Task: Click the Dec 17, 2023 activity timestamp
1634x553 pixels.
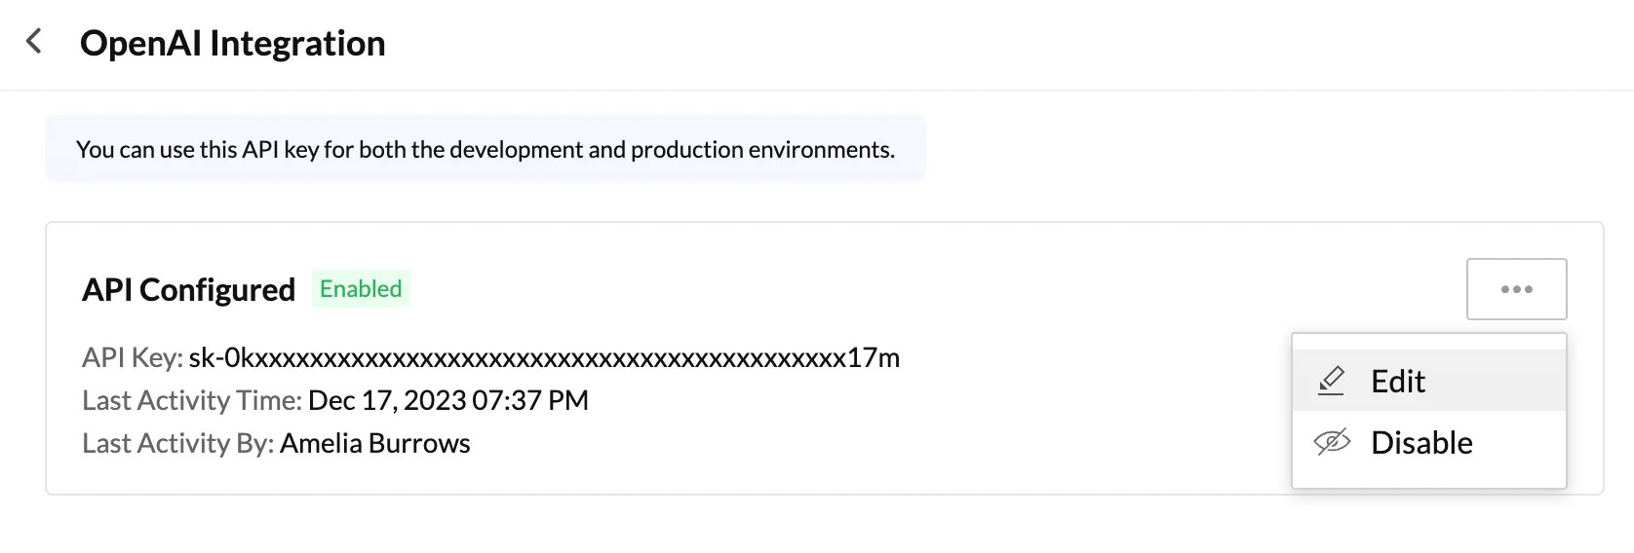Action: [x=448, y=400]
